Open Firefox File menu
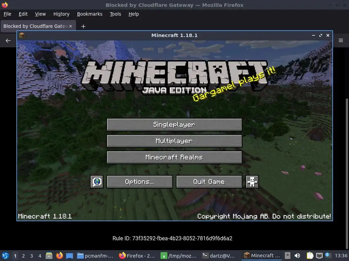 (x=7, y=14)
